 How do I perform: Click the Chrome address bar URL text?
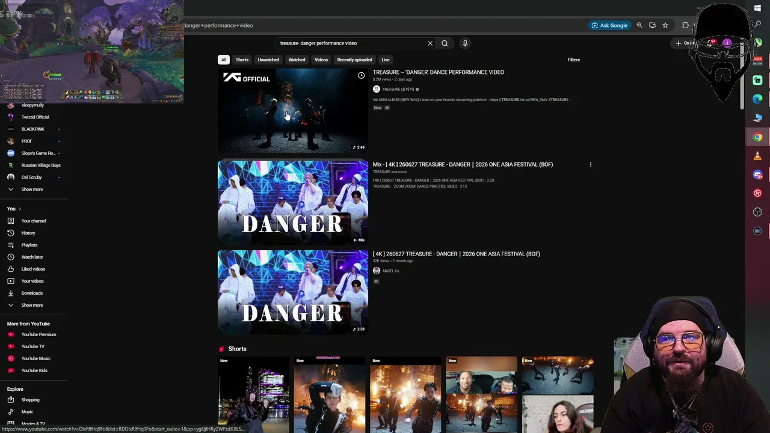(219, 25)
